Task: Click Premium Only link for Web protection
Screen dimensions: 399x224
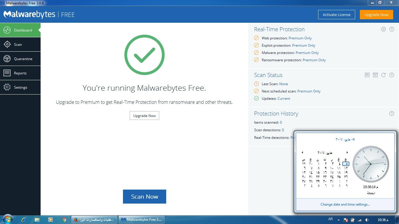Action: click(300, 38)
